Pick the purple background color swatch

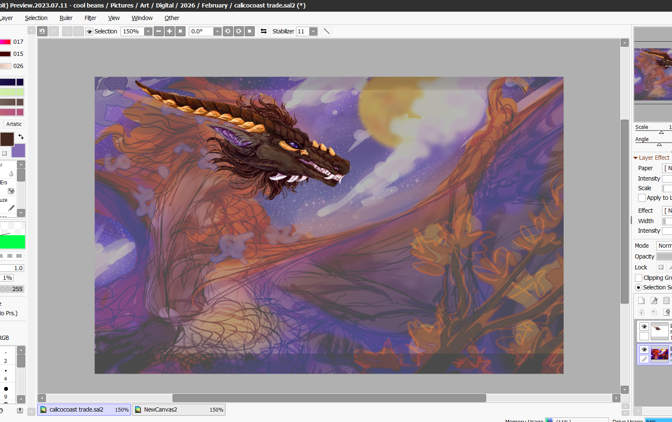tap(19, 151)
